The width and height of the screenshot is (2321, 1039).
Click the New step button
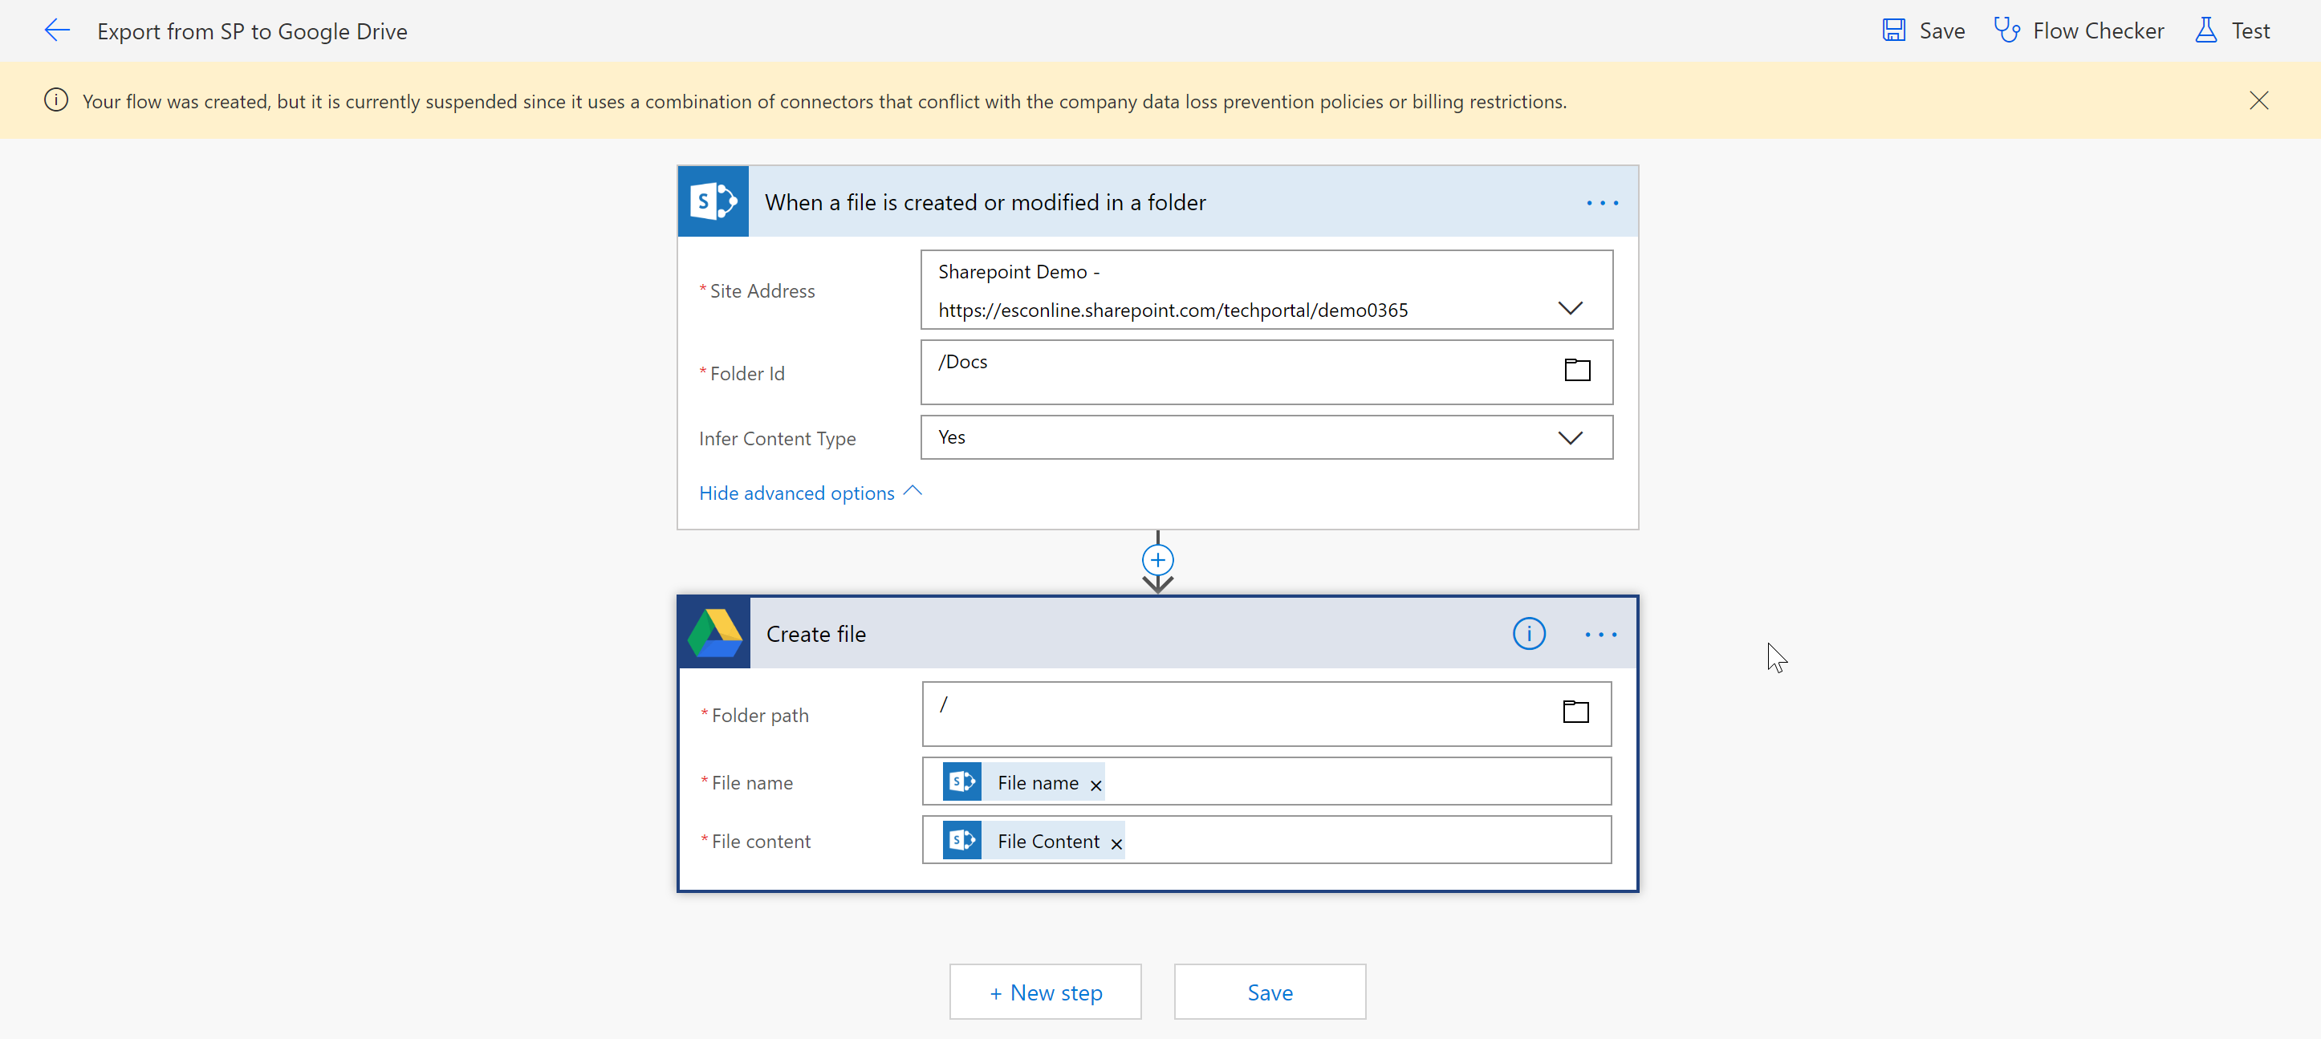1045,992
